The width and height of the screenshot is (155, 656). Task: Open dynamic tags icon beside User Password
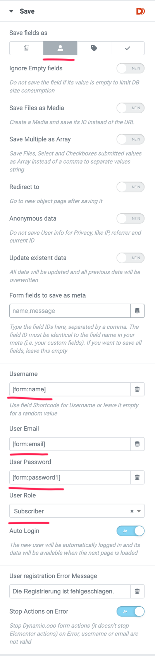tap(137, 478)
